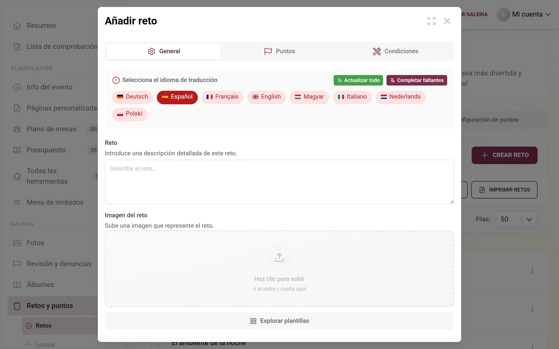Open Presupuesto in the sidebar

46,150
